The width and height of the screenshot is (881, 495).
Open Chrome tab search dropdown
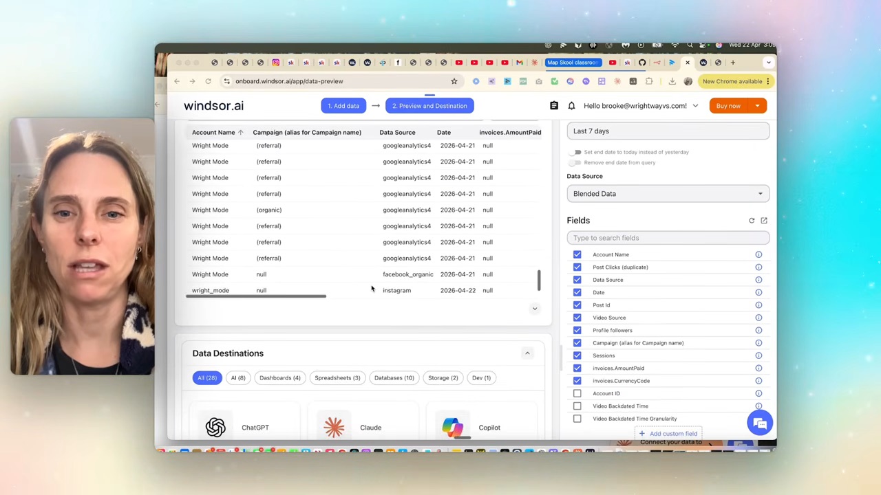(768, 63)
